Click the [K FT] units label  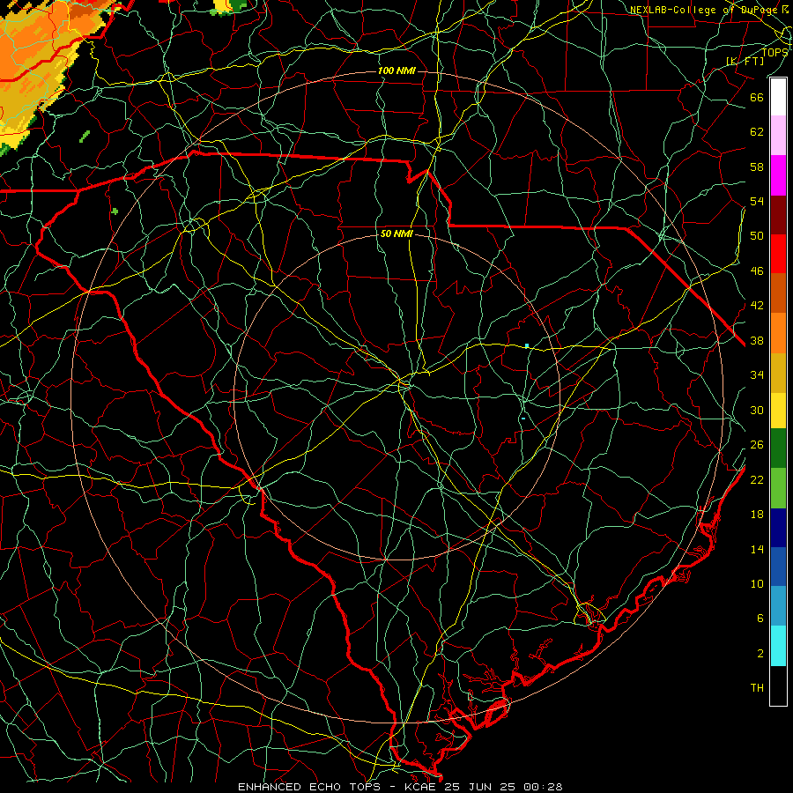(745, 61)
